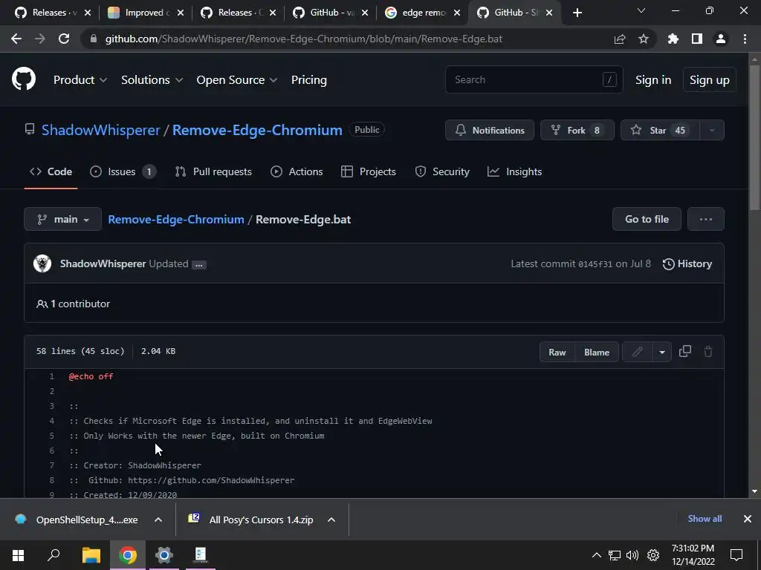Open edit options dropdown caret
This screenshot has width=761, height=570.
coord(662,352)
